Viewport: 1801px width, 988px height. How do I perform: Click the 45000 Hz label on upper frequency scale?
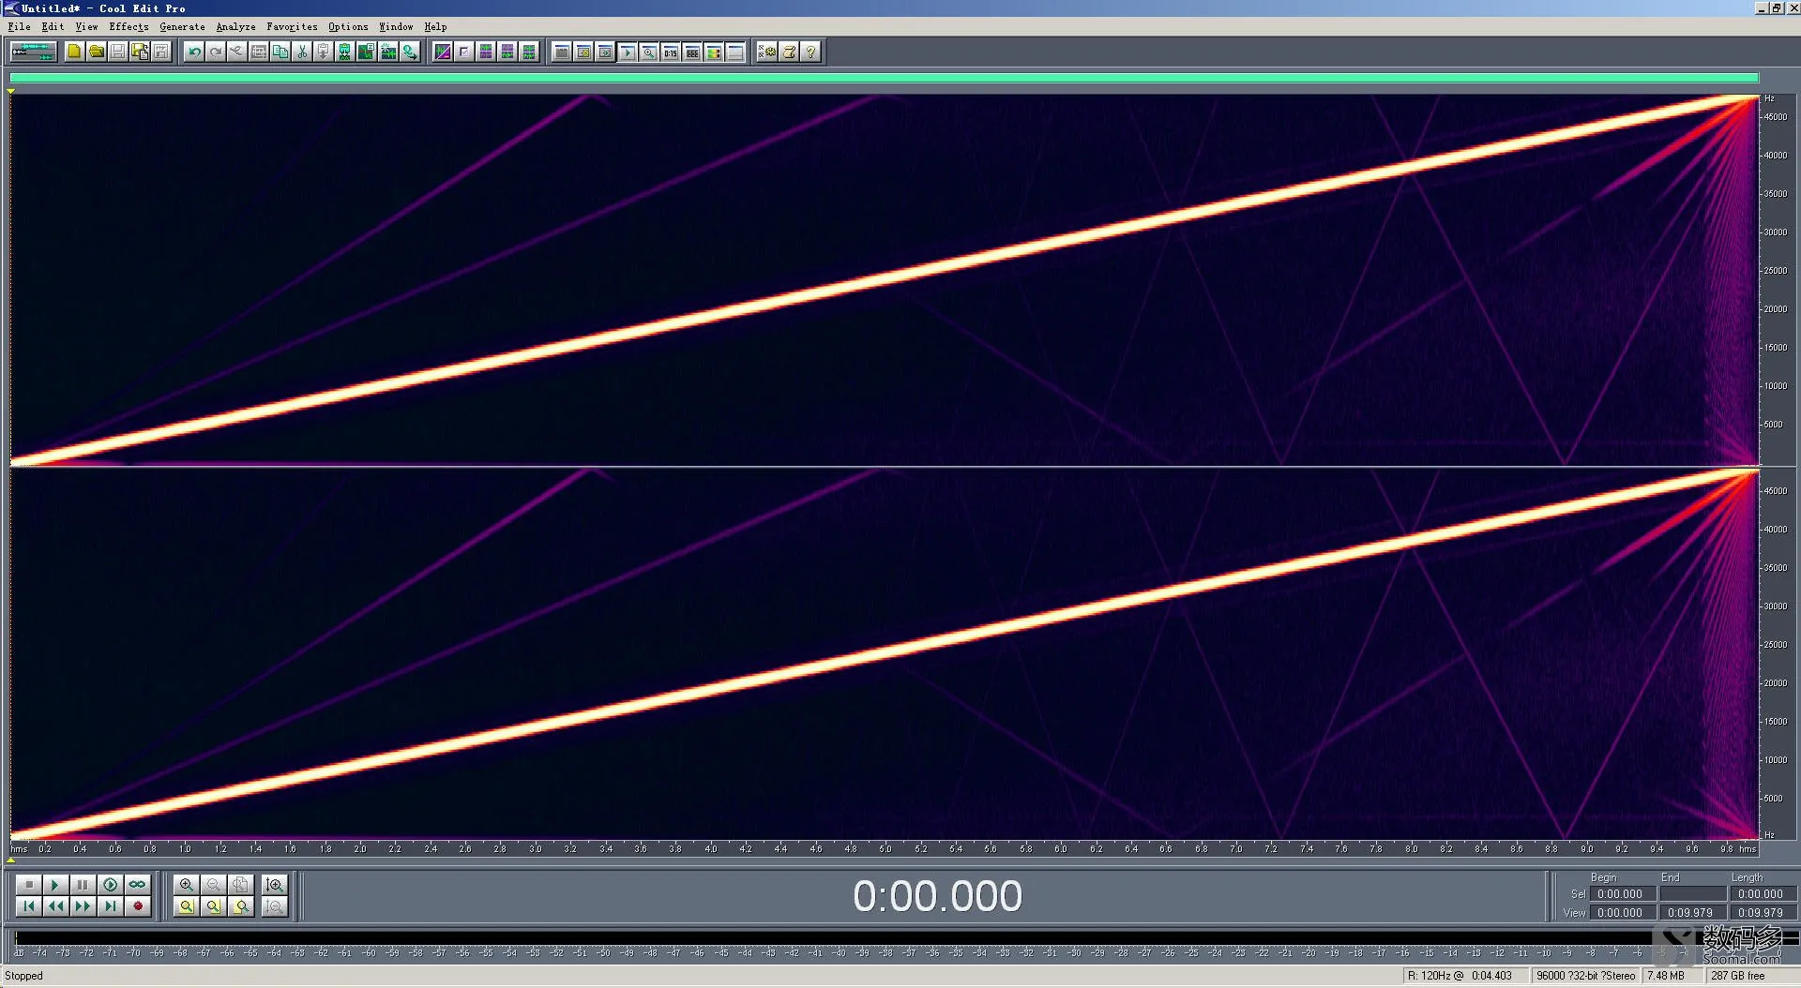pos(1776,117)
